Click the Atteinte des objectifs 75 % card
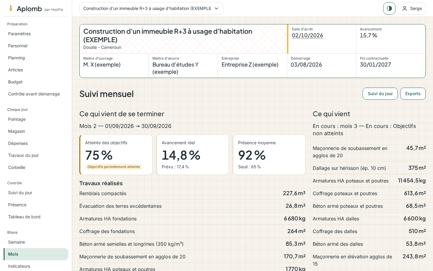The height and width of the screenshot is (271, 433). click(116, 155)
